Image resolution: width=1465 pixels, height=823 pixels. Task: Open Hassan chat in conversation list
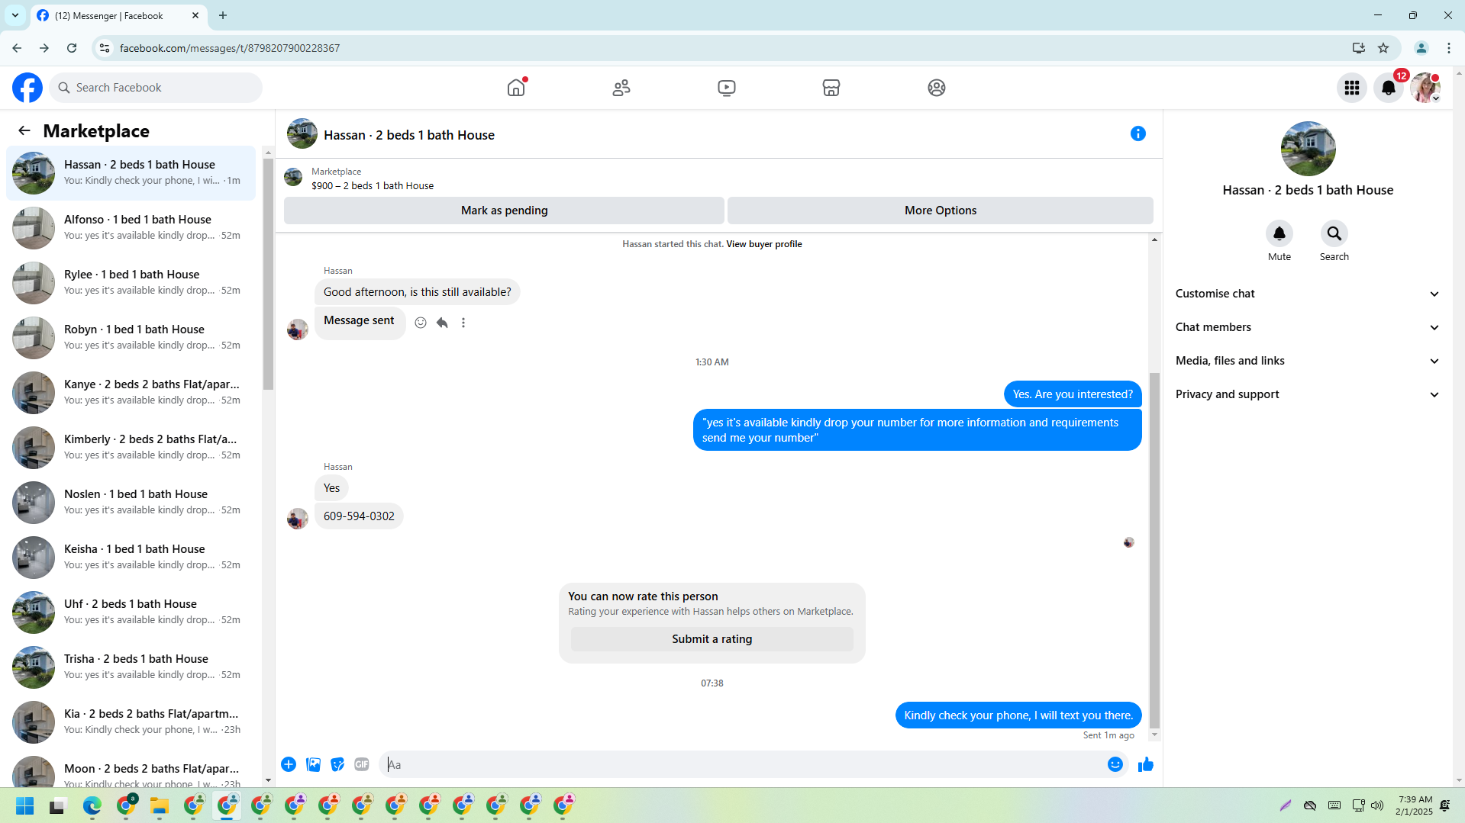click(x=131, y=173)
